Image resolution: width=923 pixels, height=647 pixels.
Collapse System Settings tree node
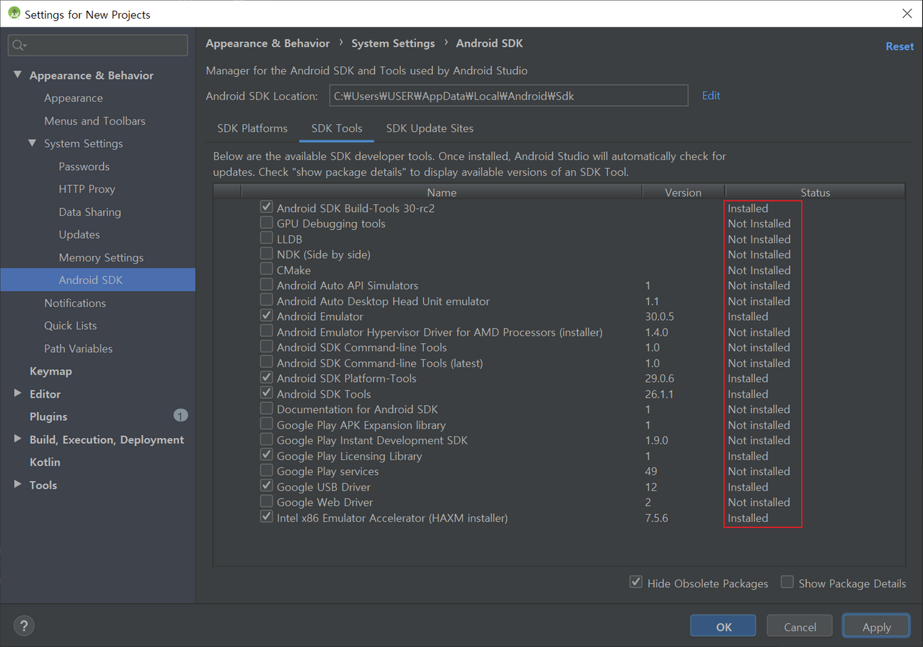32,143
